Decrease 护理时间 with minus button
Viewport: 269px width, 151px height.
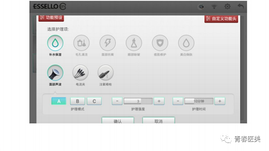[x=178, y=101]
